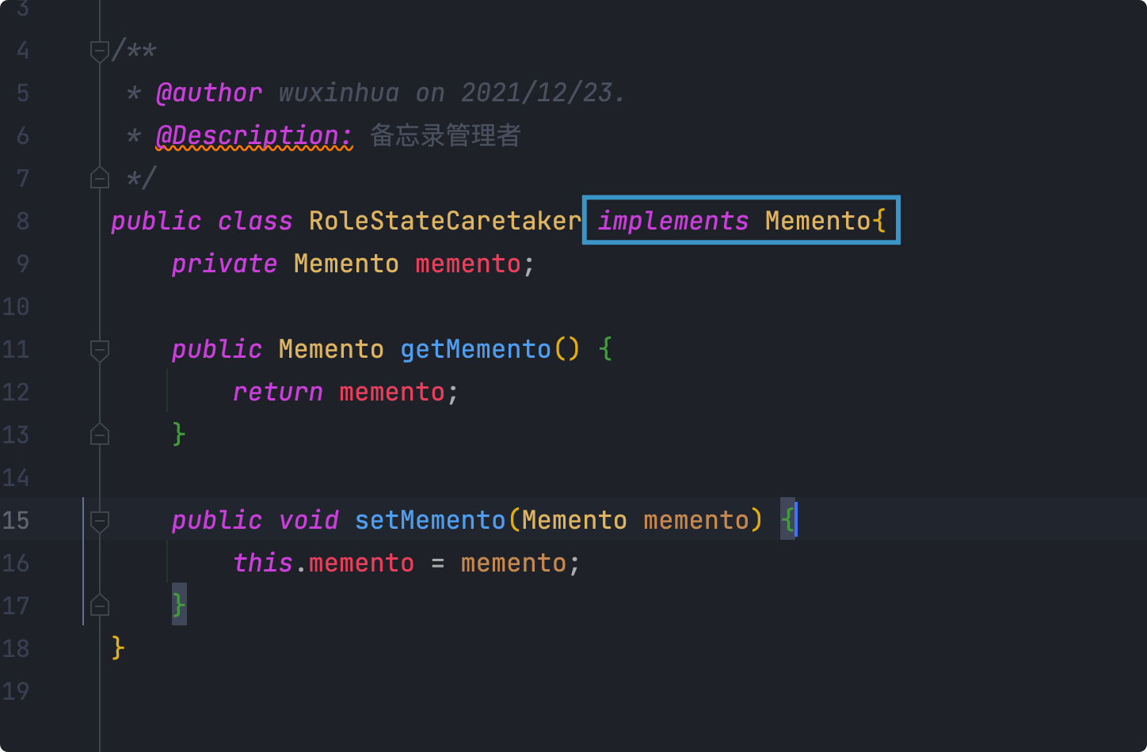The height and width of the screenshot is (752, 1147).
Task: Collapse the getMemento method fold marker
Action: pyautogui.click(x=100, y=349)
